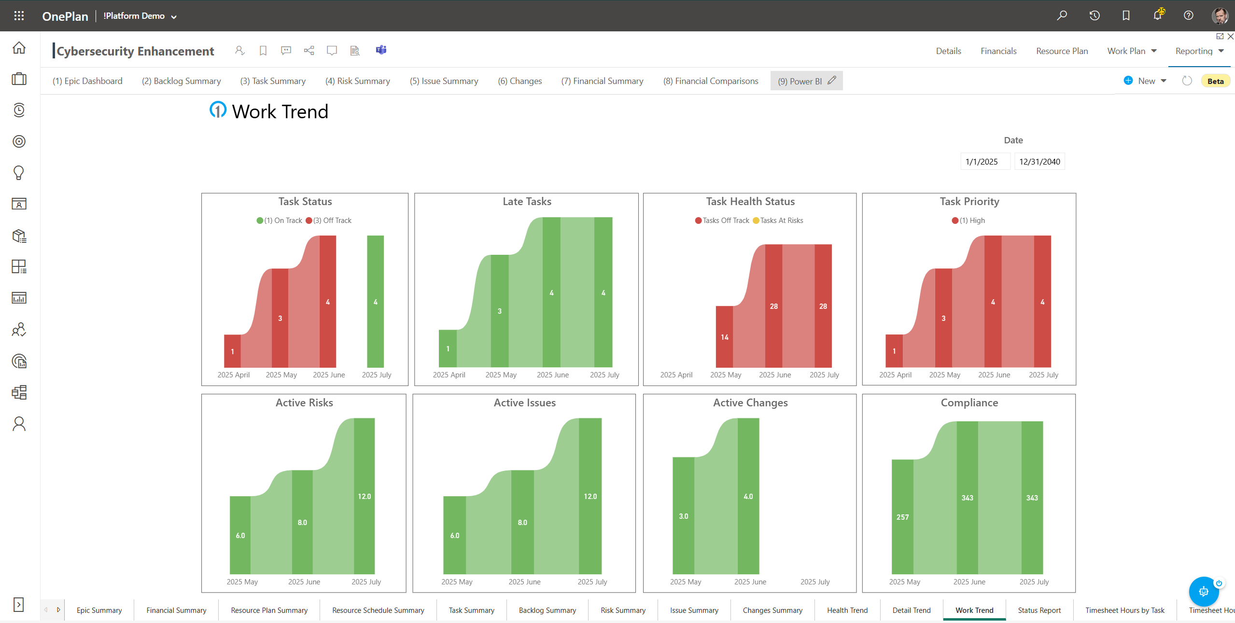Image resolution: width=1235 pixels, height=623 pixels.
Task: Open the Home icon in sidebar
Action: (19, 48)
